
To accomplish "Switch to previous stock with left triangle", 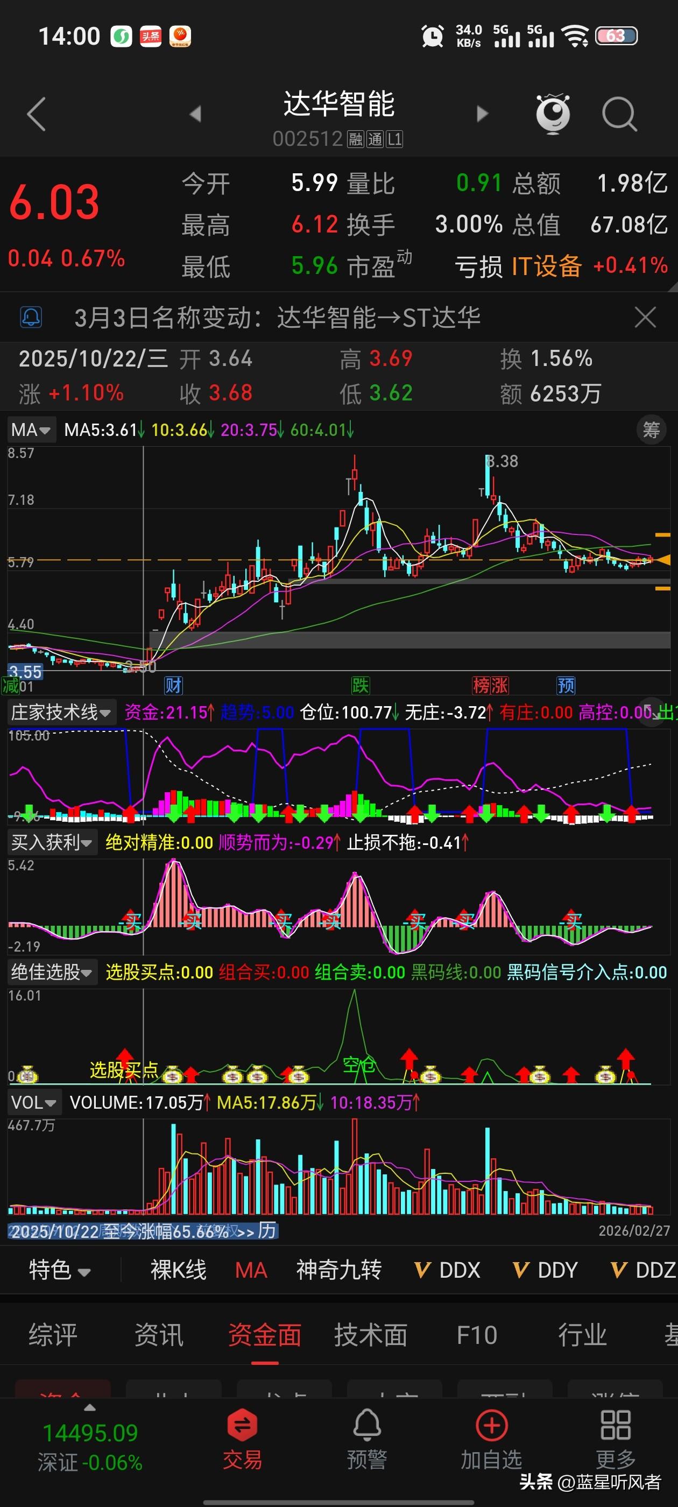I will 195,114.
